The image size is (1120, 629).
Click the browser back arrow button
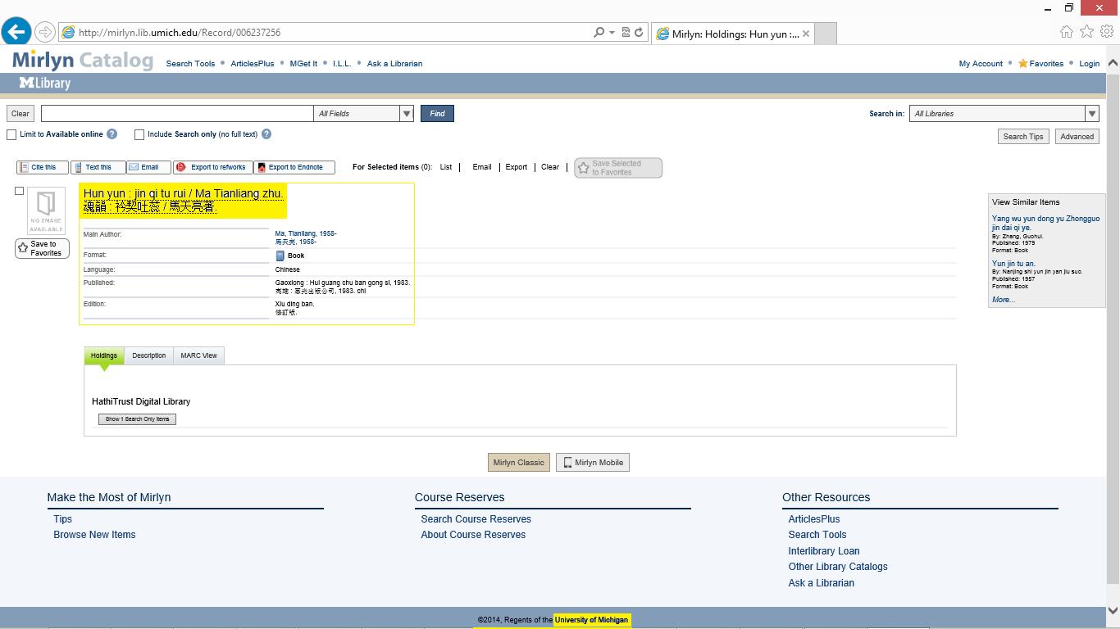16,32
